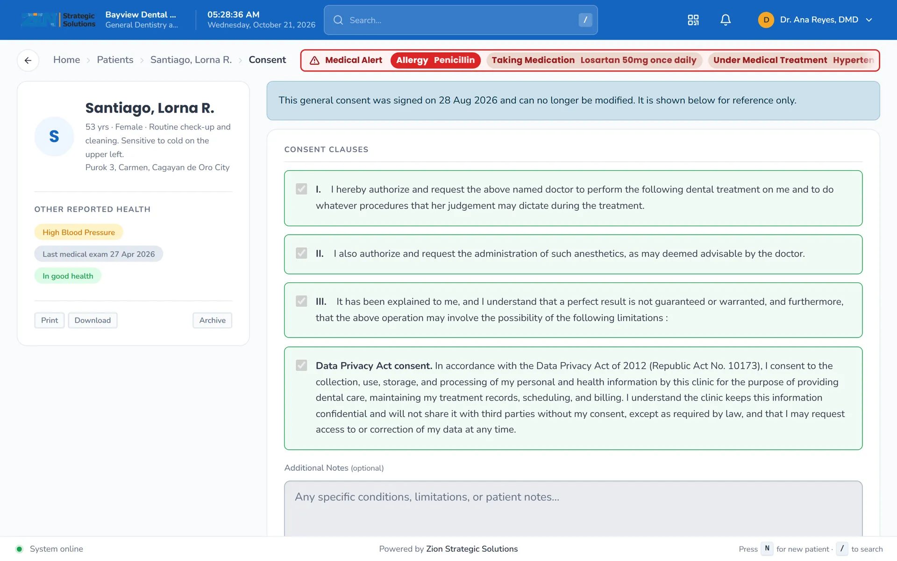The width and height of the screenshot is (897, 561).
Task: Archive the consent record
Action: click(x=212, y=320)
